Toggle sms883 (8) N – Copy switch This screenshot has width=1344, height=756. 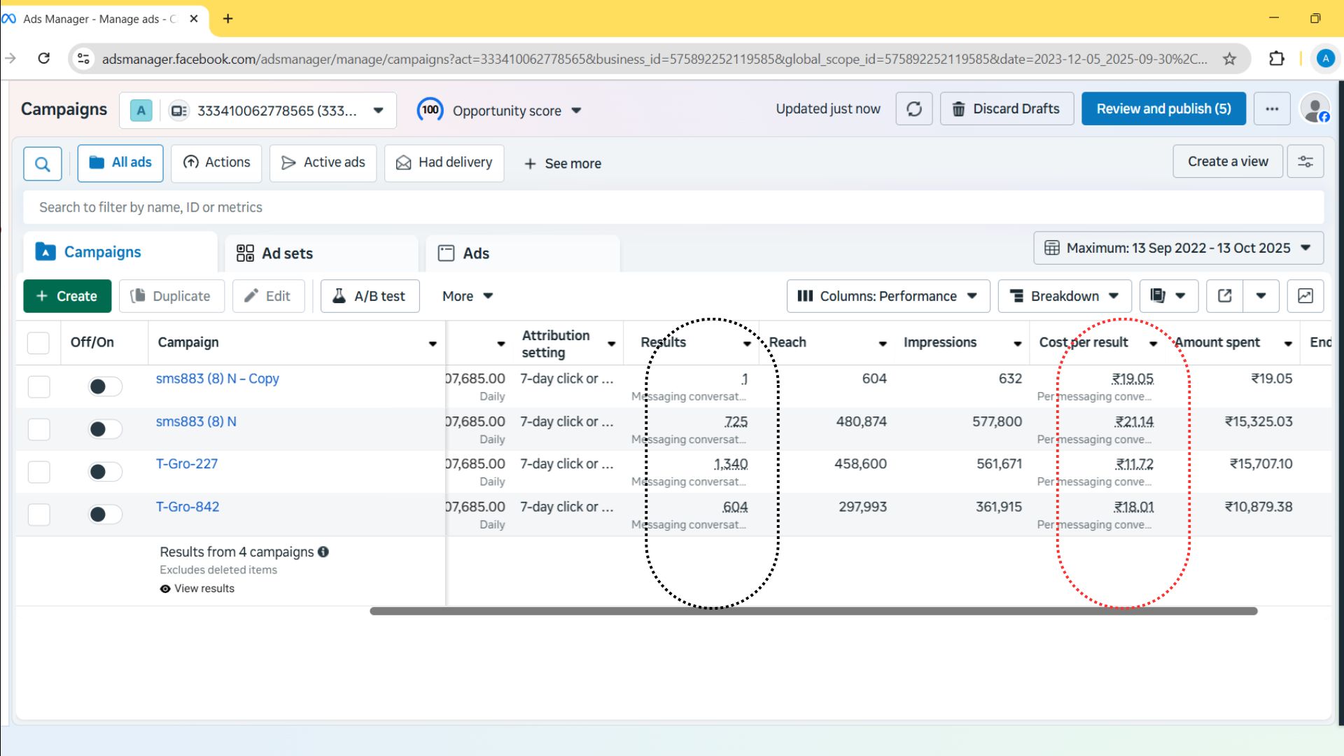(x=105, y=386)
